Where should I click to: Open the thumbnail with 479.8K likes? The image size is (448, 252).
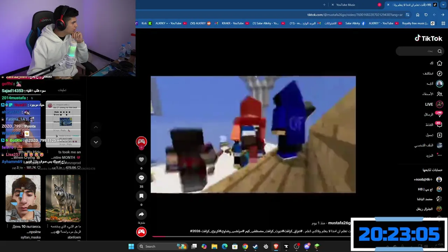[63, 124]
